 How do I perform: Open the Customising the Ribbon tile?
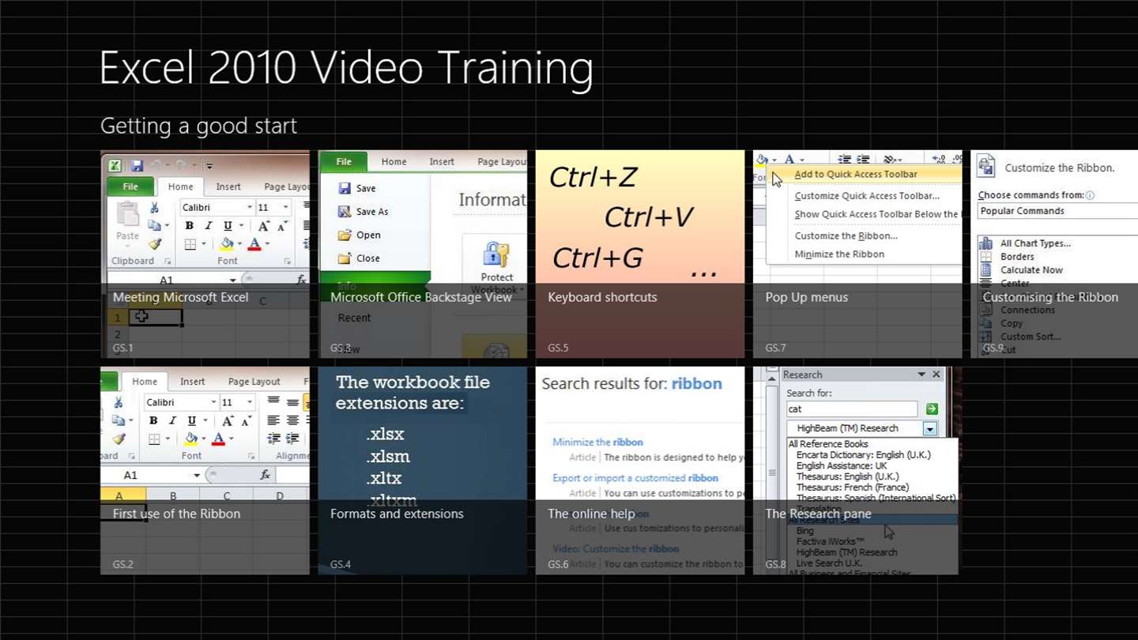coord(1054,254)
